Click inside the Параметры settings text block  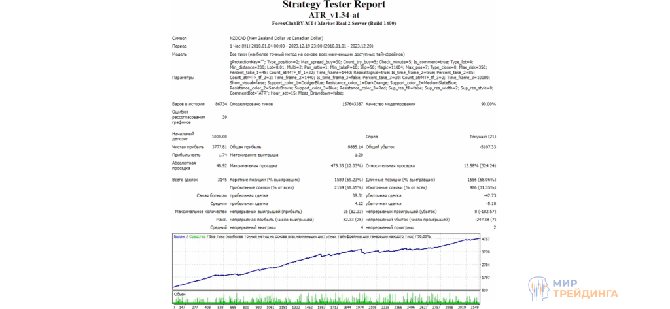[x=360, y=78]
